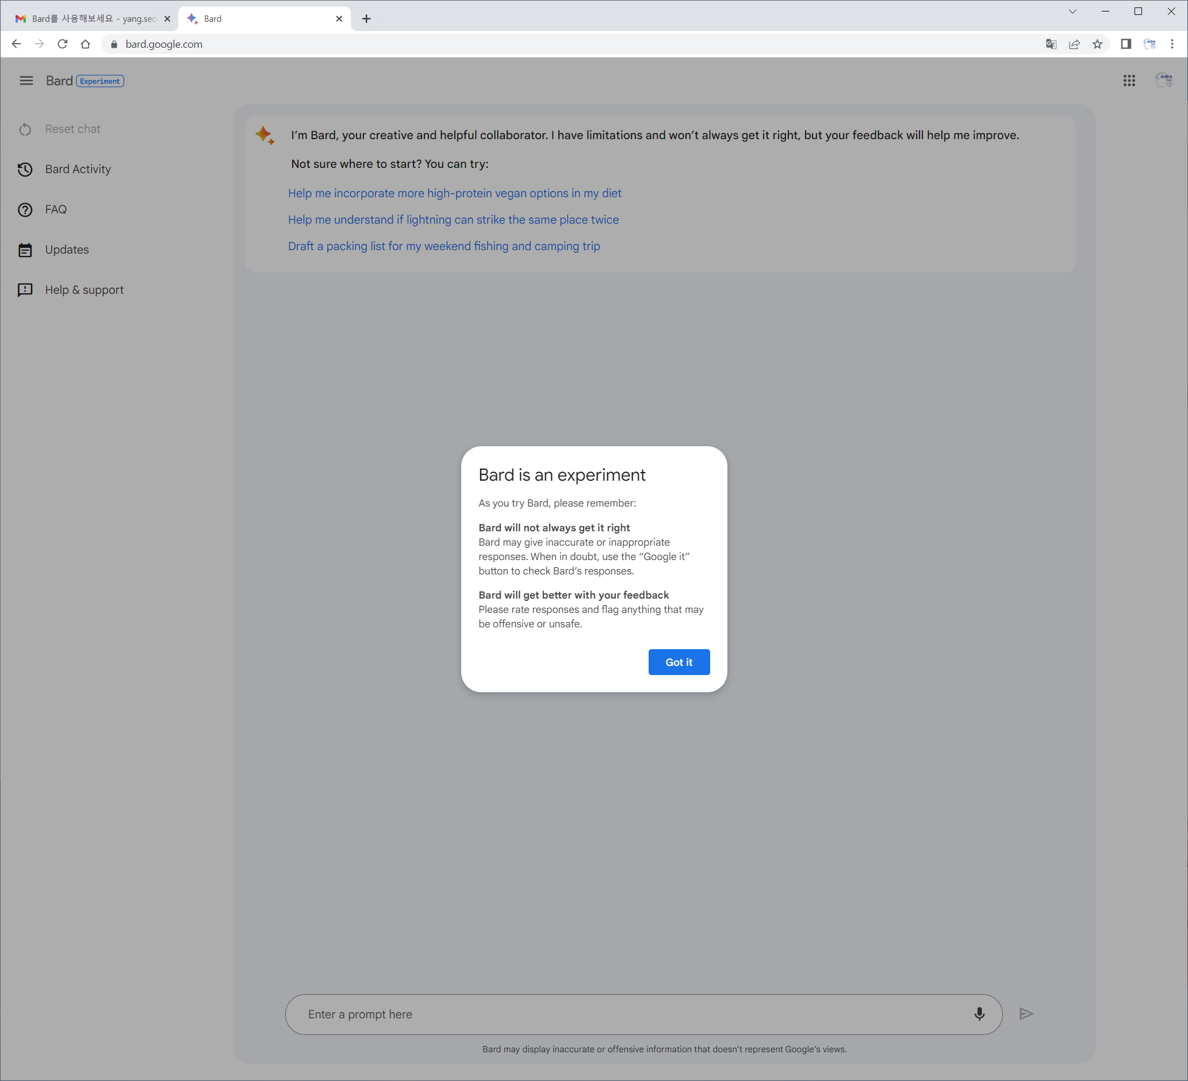Bookmark this tab with the star
Screen dimensions: 1188x1081
[1097, 44]
